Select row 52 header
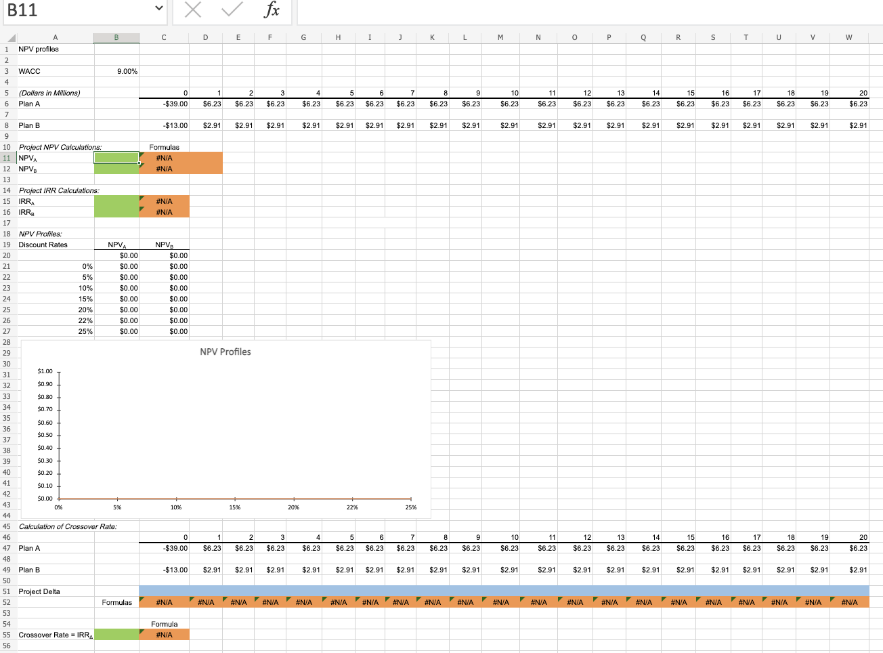Viewport: 883px width, 653px height. point(8,602)
